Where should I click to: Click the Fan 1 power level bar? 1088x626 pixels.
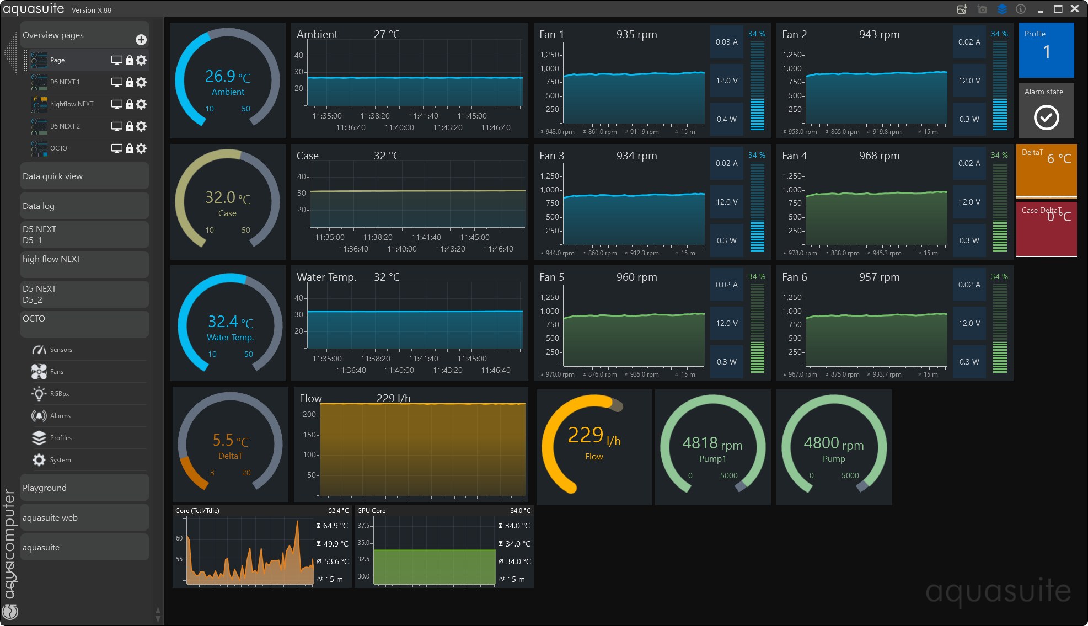click(x=757, y=85)
